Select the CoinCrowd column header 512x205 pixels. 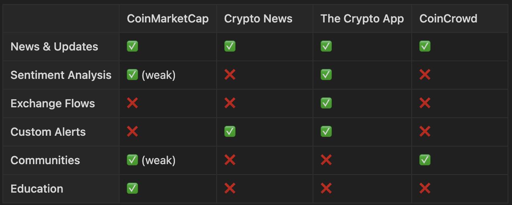pyautogui.click(x=448, y=18)
